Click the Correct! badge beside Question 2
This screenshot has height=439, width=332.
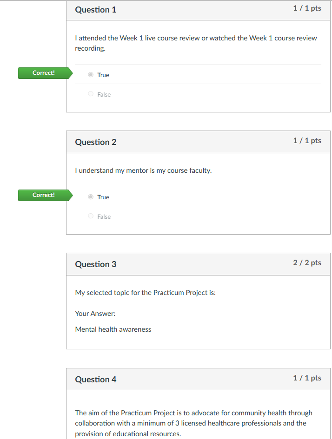pyautogui.click(x=44, y=195)
